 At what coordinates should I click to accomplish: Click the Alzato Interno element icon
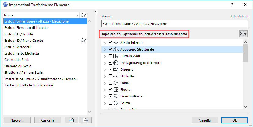116,43
